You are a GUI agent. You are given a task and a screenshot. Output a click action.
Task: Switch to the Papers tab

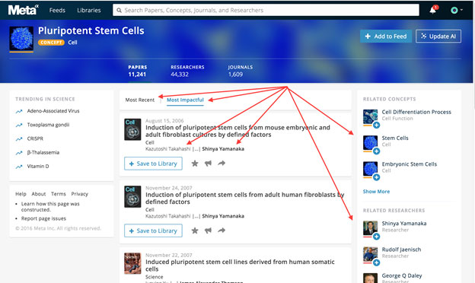(138, 71)
